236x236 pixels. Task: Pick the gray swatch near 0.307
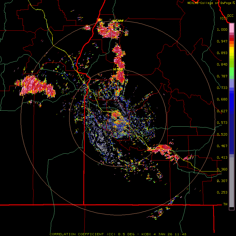232,182
